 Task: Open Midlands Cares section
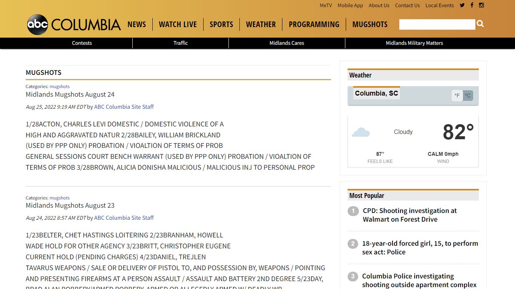click(287, 43)
